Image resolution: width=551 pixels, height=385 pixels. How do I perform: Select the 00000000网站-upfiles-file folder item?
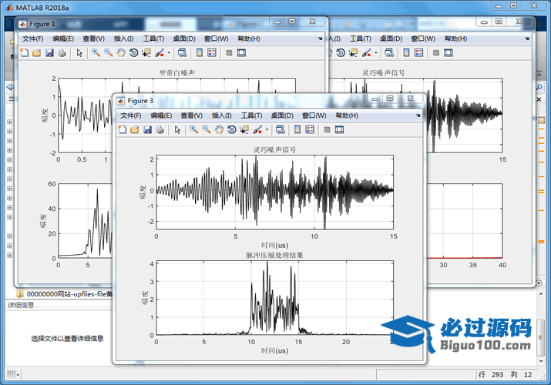[x=65, y=294]
